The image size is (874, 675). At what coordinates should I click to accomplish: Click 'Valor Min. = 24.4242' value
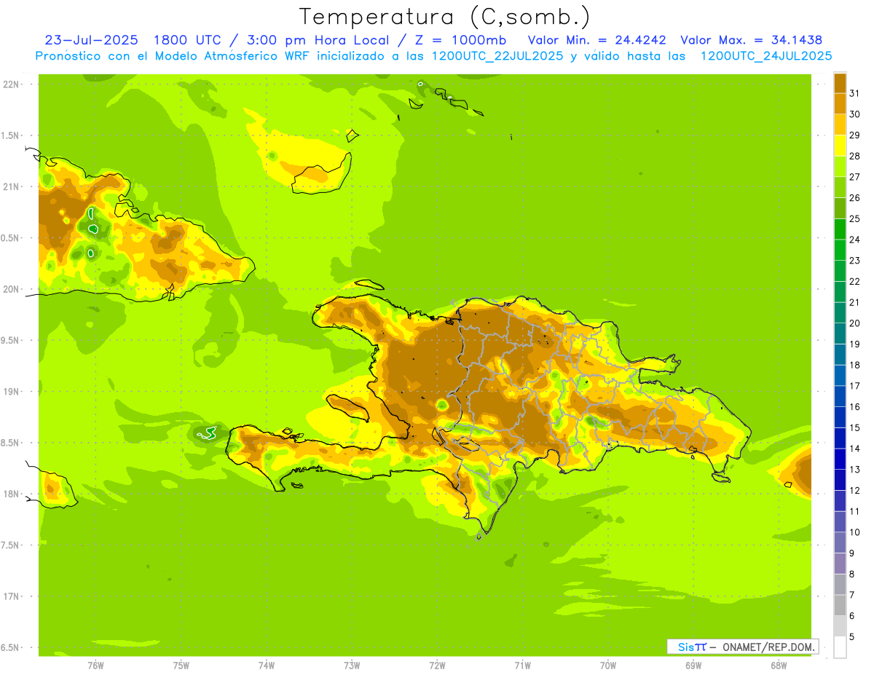point(597,40)
